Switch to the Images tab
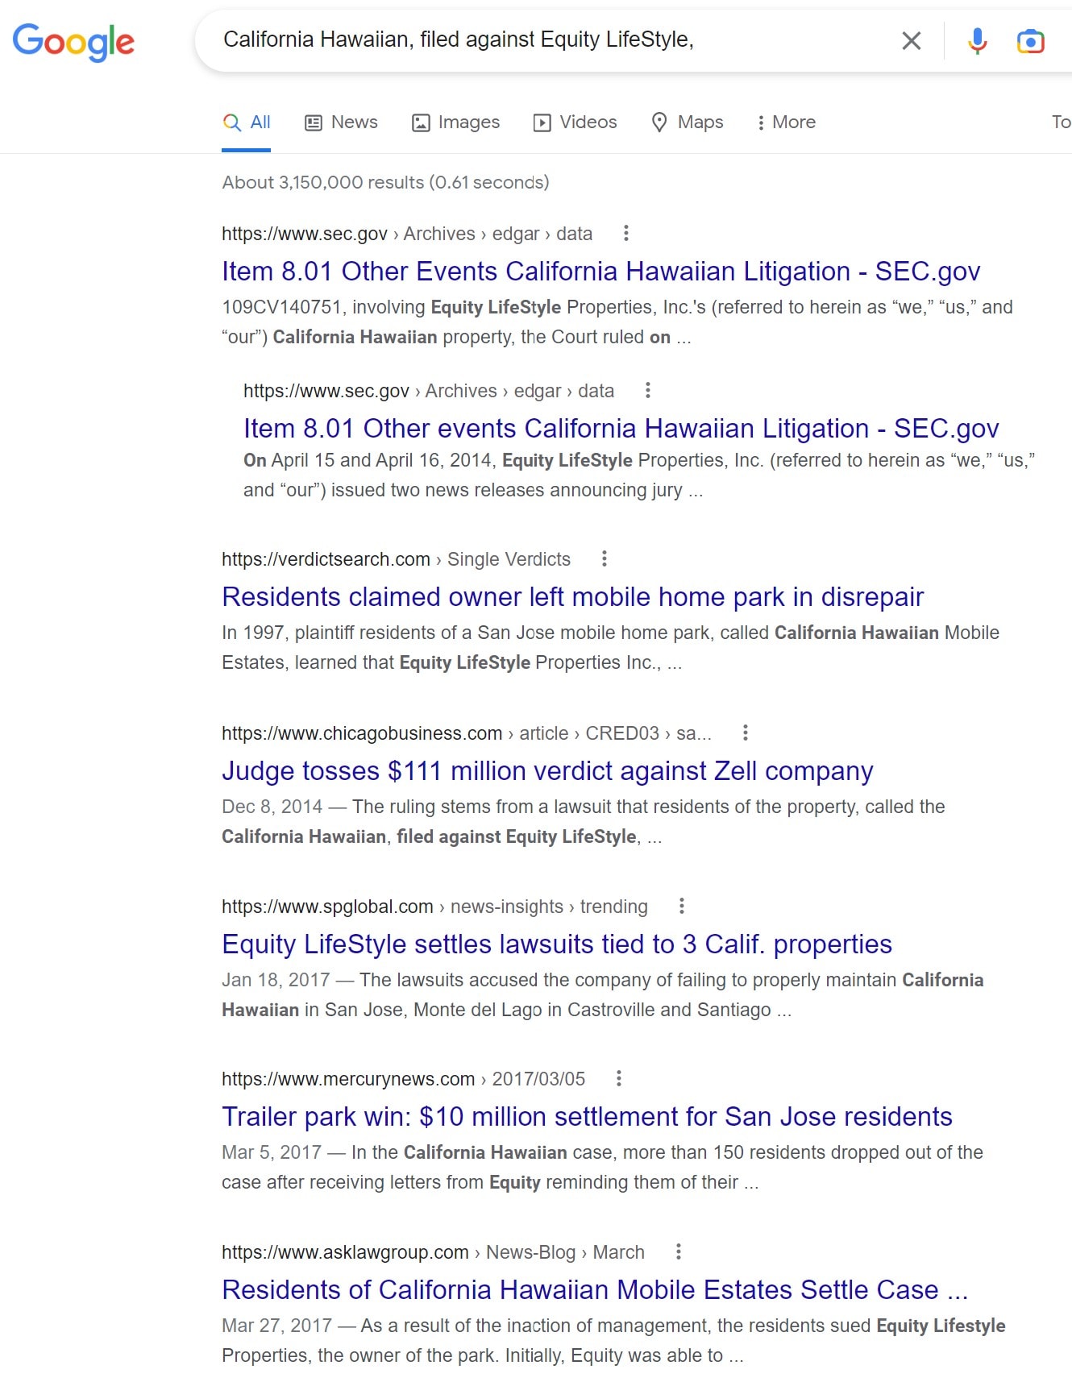Image resolution: width=1072 pixels, height=1382 pixels. coord(455,122)
